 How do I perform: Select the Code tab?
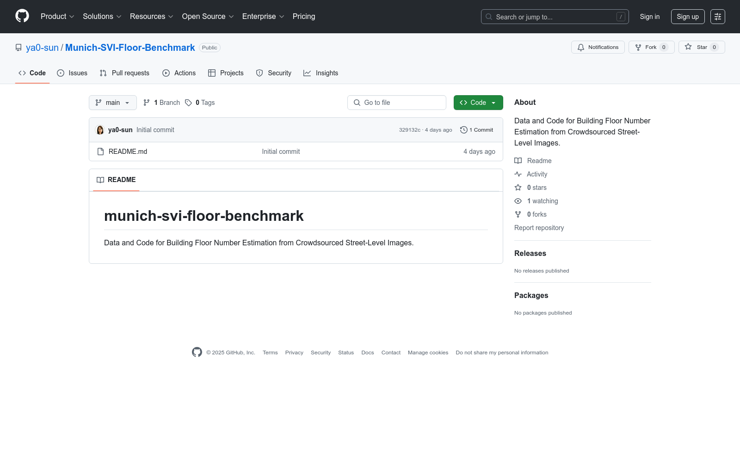tap(32, 73)
